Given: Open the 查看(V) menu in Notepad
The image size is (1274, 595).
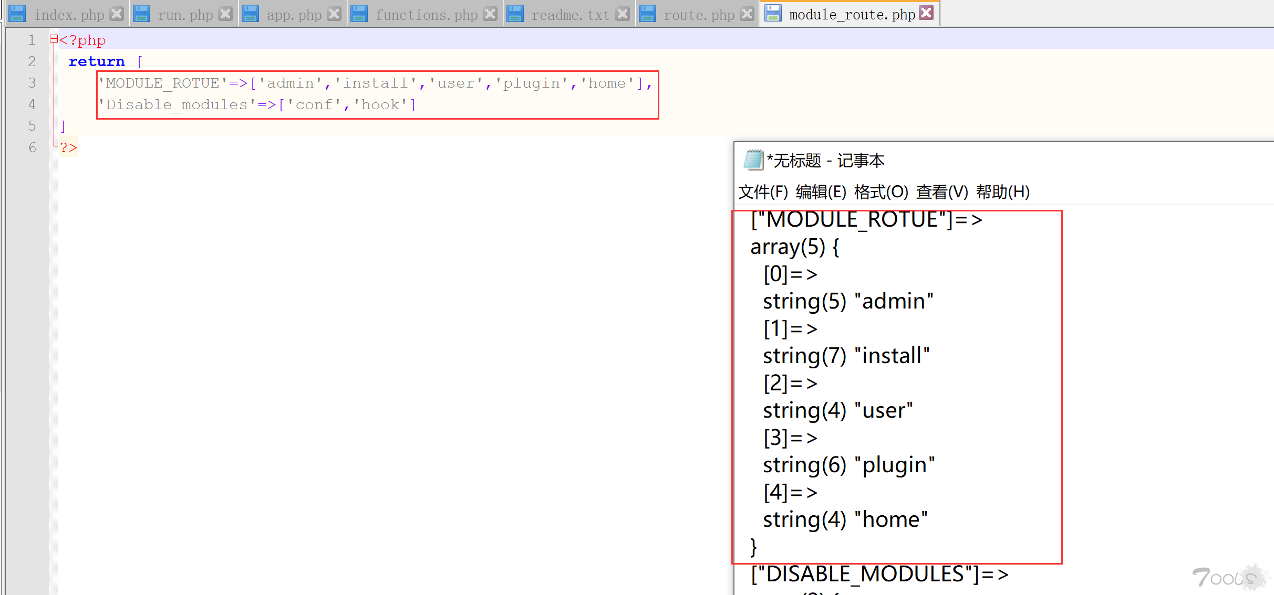Looking at the screenshot, I should point(941,192).
